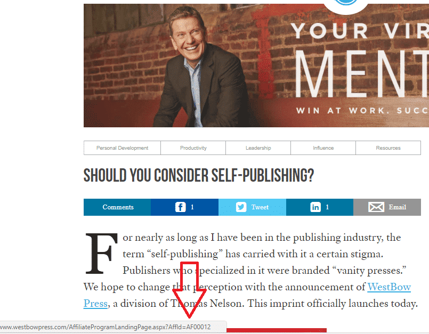
Task: Follow the WestBow link text
Action: tap(389, 287)
